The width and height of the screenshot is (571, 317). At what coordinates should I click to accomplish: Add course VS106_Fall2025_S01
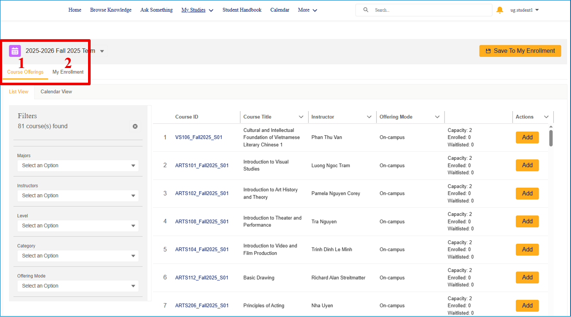pyautogui.click(x=527, y=137)
